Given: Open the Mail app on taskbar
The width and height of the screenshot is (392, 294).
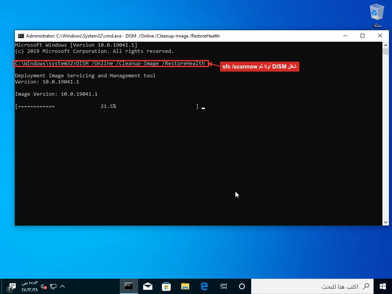Looking at the screenshot, I should pyautogui.click(x=148, y=286).
